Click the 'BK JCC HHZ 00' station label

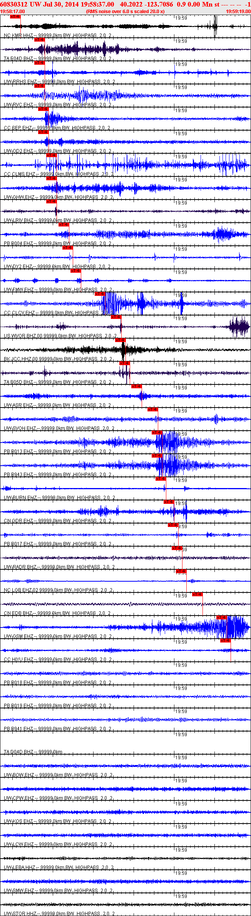21,359
